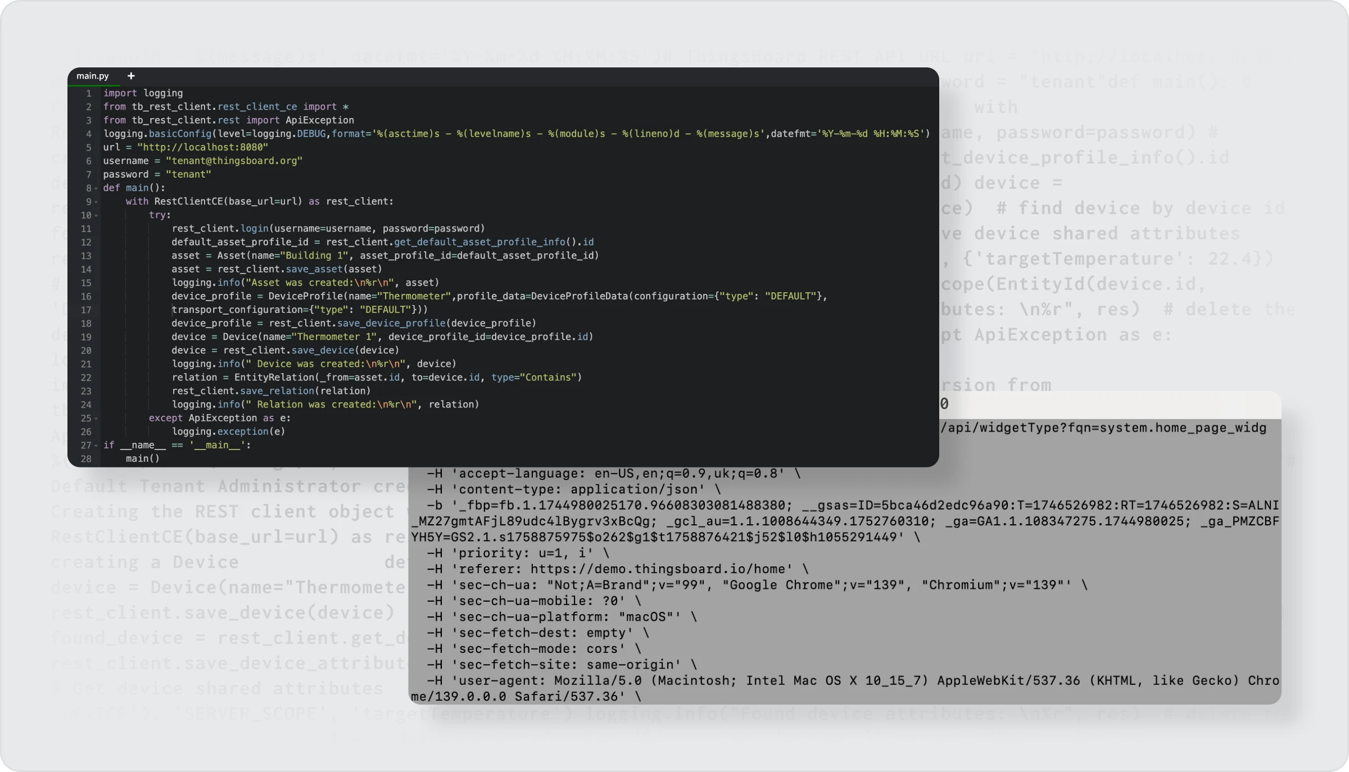
Task: Click the "Thermometer 1" device name string
Action: [x=334, y=337]
